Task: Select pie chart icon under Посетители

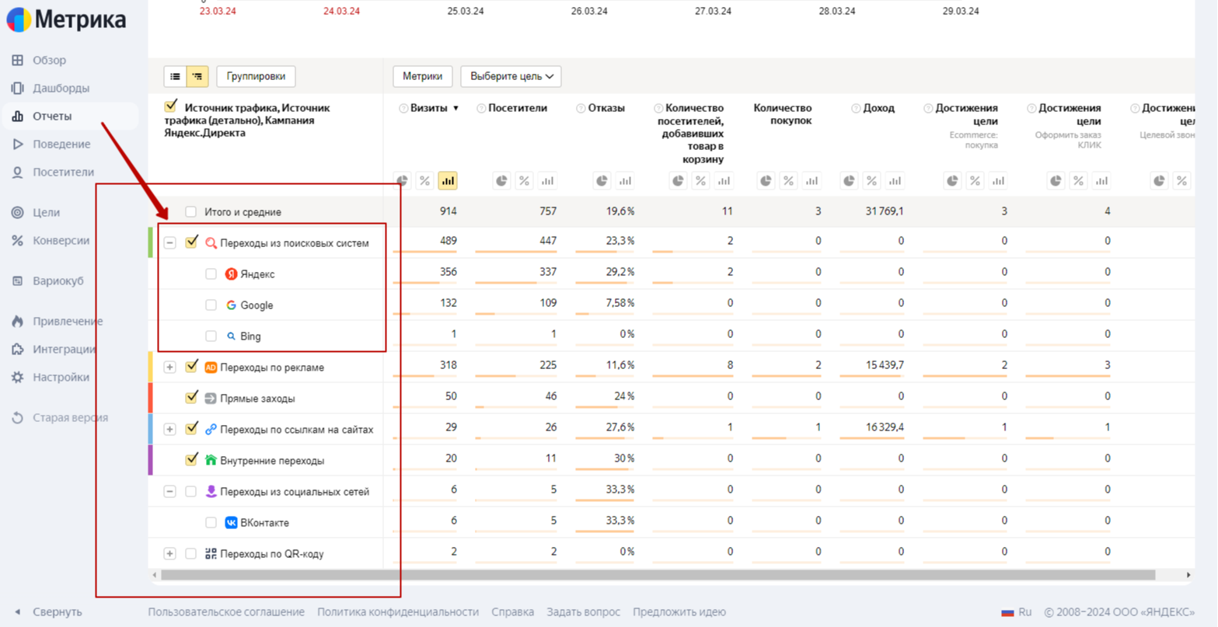Action: 502,181
